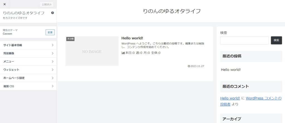285x123 pixels.
Task: Open ホームページ設定 section
Action: 28,78
